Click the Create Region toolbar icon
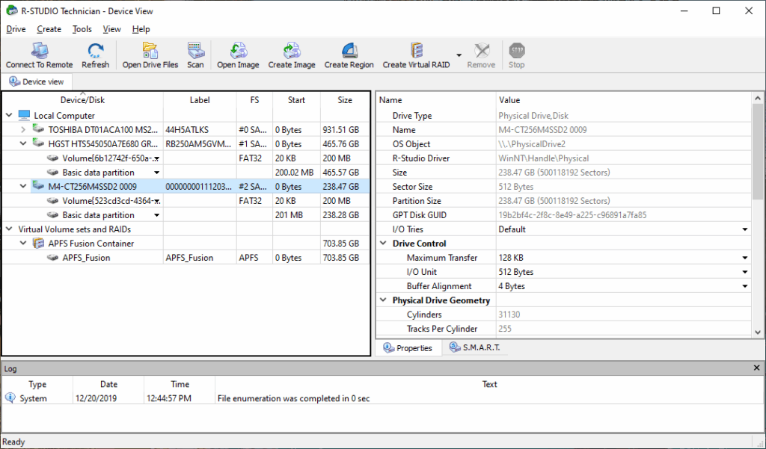The image size is (766, 449). [x=349, y=50]
